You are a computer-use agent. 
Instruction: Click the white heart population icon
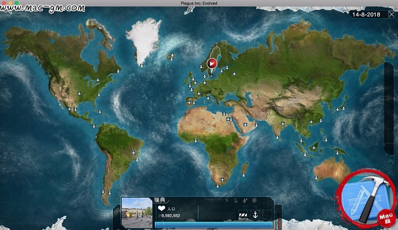point(161,208)
